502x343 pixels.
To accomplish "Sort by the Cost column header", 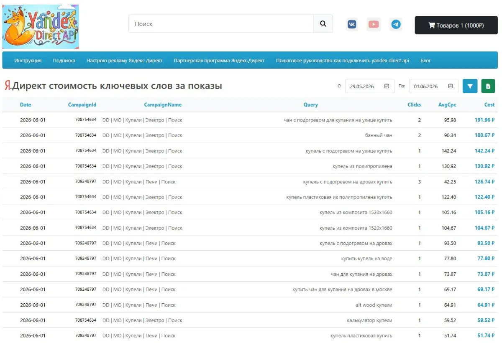I will (489, 104).
